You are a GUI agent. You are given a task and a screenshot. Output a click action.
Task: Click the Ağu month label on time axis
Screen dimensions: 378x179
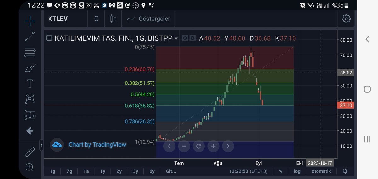tap(218, 163)
